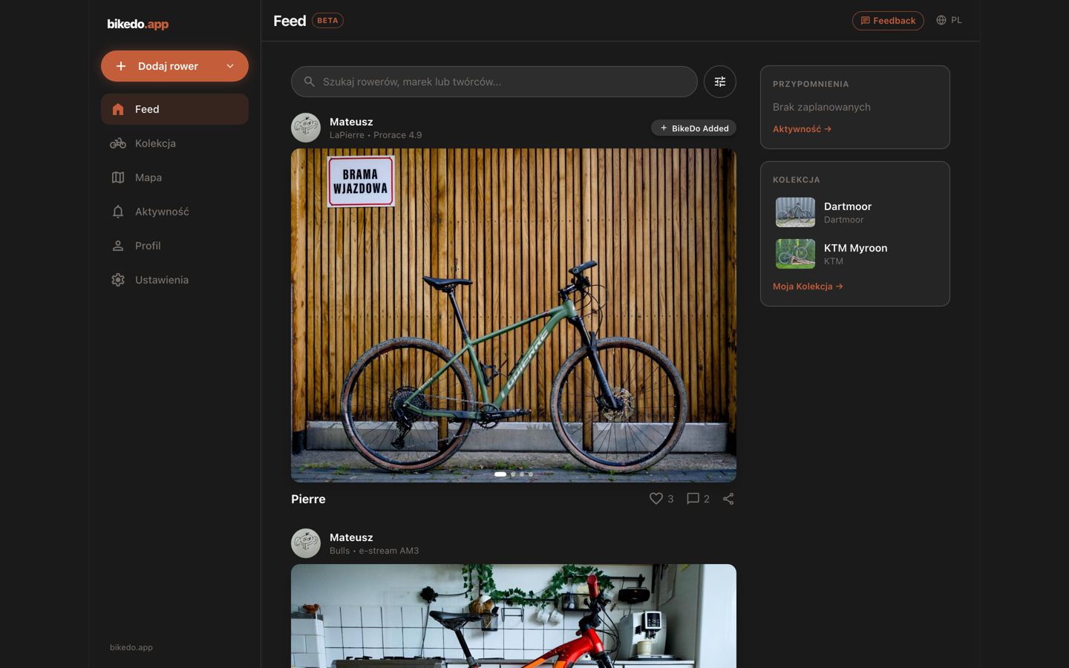Open the feed filter settings icon
Image resolution: width=1069 pixels, height=668 pixels.
coord(719,82)
